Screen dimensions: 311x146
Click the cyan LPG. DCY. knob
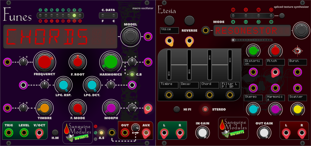(x=92, y=85)
